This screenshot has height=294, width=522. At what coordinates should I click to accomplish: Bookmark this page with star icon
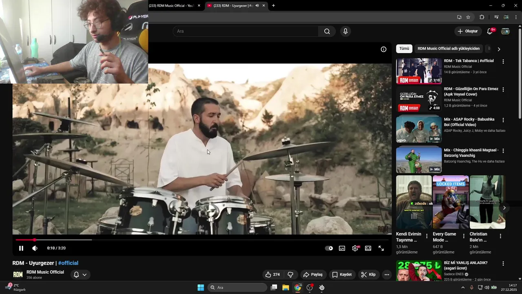pyautogui.click(x=468, y=17)
